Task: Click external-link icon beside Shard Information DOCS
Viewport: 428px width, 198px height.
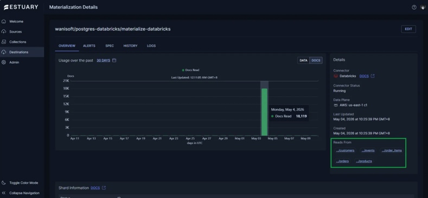Action: [x=104, y=188]
